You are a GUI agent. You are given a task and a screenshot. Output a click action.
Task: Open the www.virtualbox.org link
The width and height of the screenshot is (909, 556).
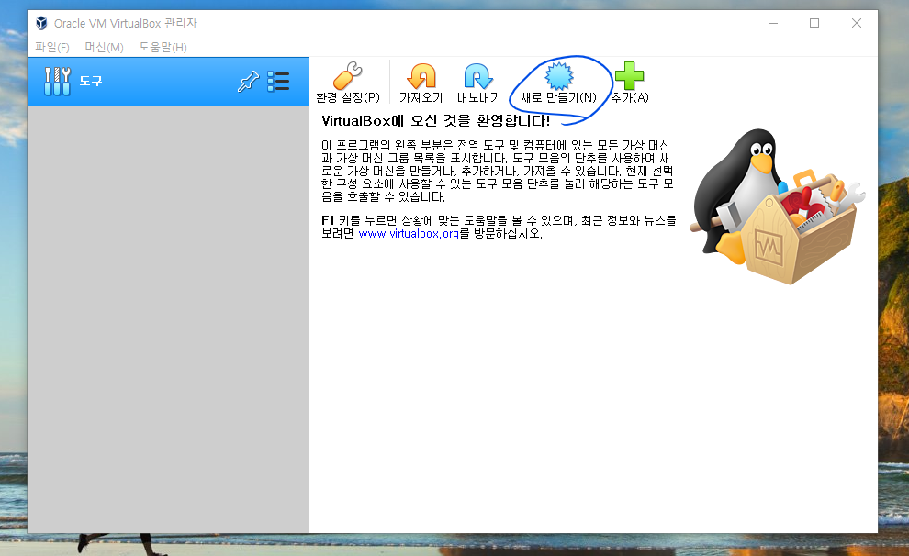(409, 233)
